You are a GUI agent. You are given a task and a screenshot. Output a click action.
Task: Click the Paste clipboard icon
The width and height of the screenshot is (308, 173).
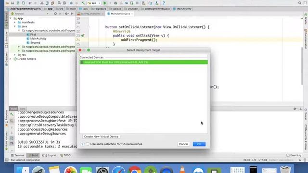[52, 3]
